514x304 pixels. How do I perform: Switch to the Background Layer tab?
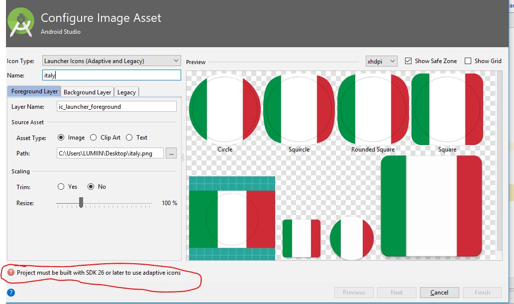point(87,92)
